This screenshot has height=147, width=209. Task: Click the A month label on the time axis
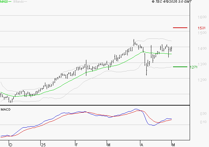pos(142,145)
